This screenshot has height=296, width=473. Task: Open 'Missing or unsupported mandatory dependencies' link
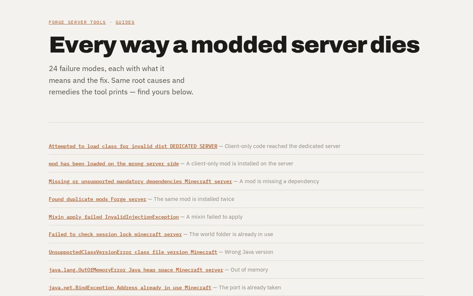(x=140, y=181)
